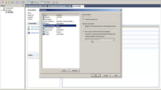Click Edit virtual machine settings link
This screenshot has height=90, width=161.
pyautogui.click(x=35, y=29)
